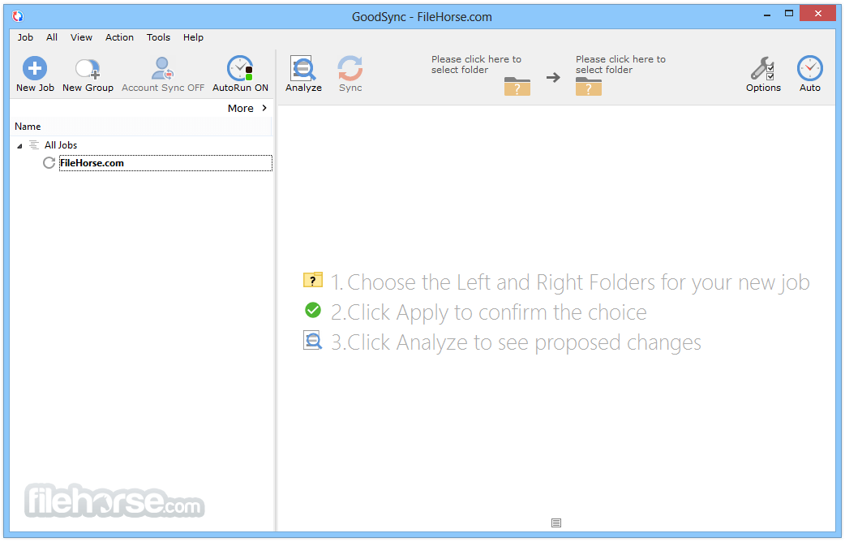Click the FileHorse.com job status icon
The height and width of the screenshot is (542, 845).
coord(49,163)
